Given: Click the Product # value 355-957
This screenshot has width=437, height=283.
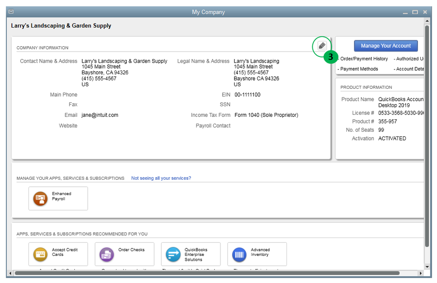Looking at the screenshot, I should click(x=388, y=122).
